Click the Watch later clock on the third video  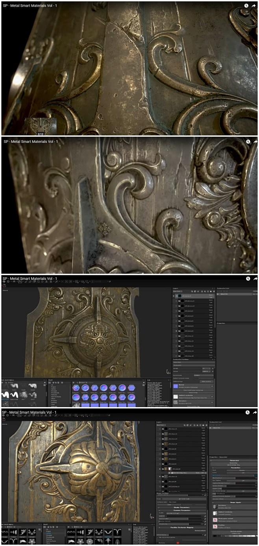pyautogui.click(x=248, y=278)
